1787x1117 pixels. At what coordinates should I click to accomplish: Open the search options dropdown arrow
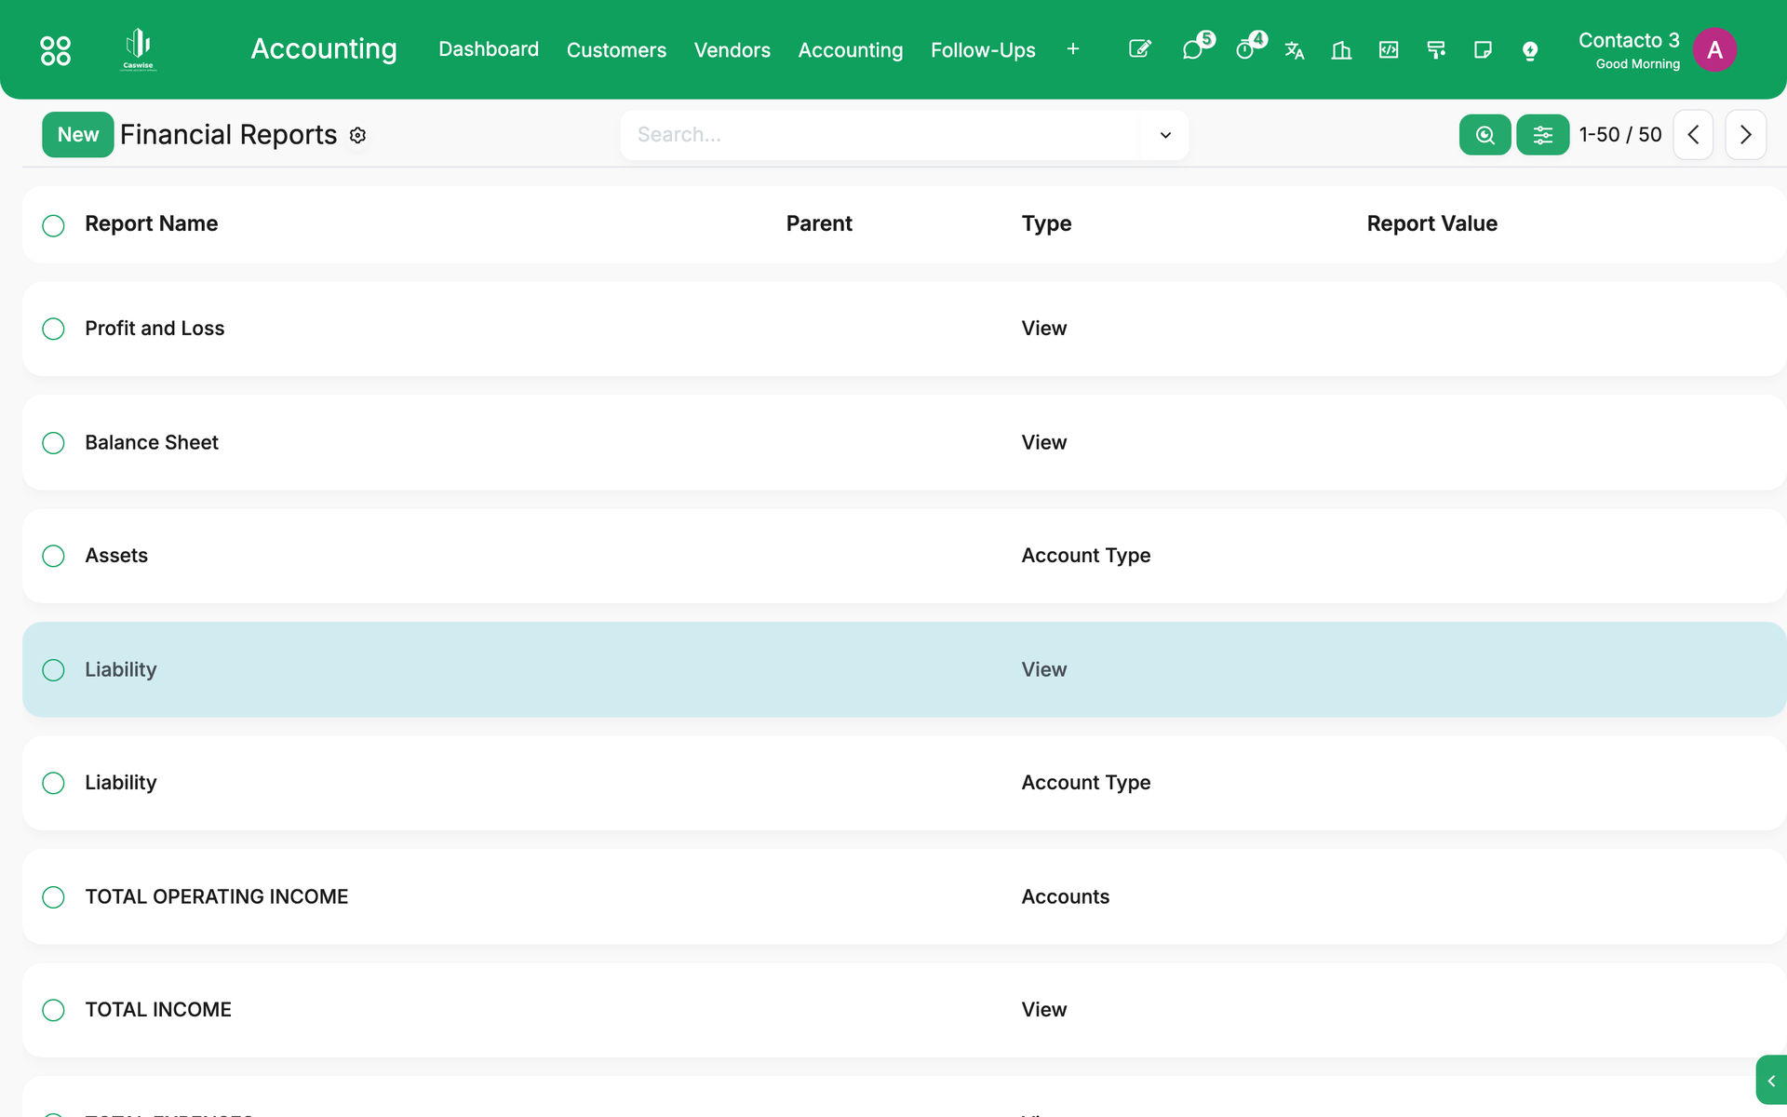1165,136
